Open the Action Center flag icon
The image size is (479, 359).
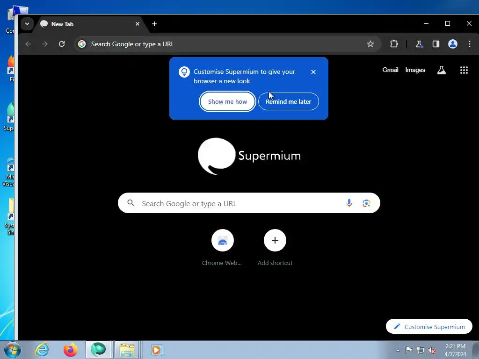(x=409, y=350)
